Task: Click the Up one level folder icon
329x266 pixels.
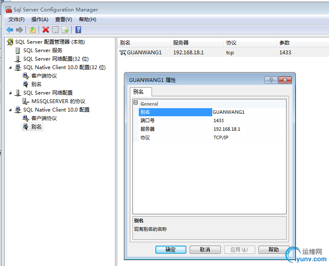Action: 33,30
